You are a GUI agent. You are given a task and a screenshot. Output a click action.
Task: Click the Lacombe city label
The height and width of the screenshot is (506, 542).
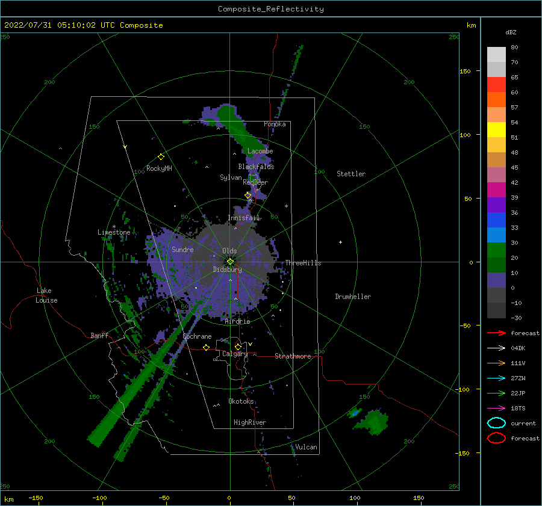[x=260, y=151]
